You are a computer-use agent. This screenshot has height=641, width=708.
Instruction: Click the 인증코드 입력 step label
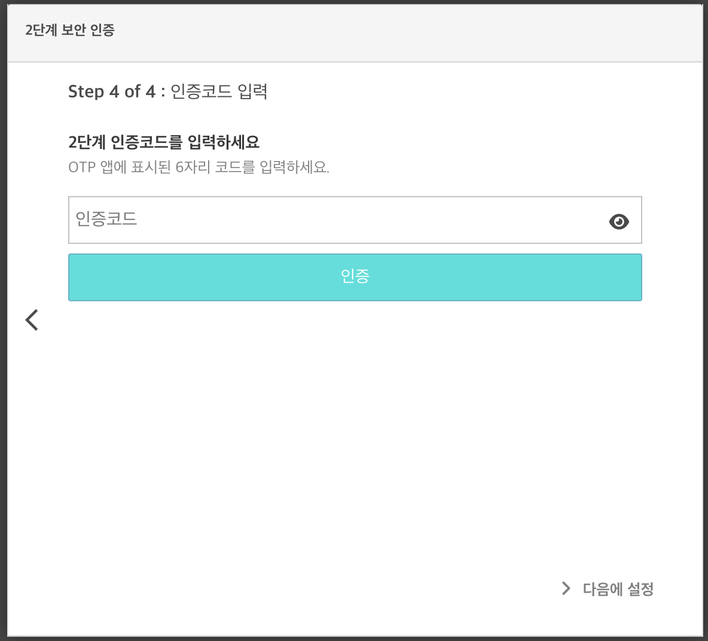coord(219,91)
